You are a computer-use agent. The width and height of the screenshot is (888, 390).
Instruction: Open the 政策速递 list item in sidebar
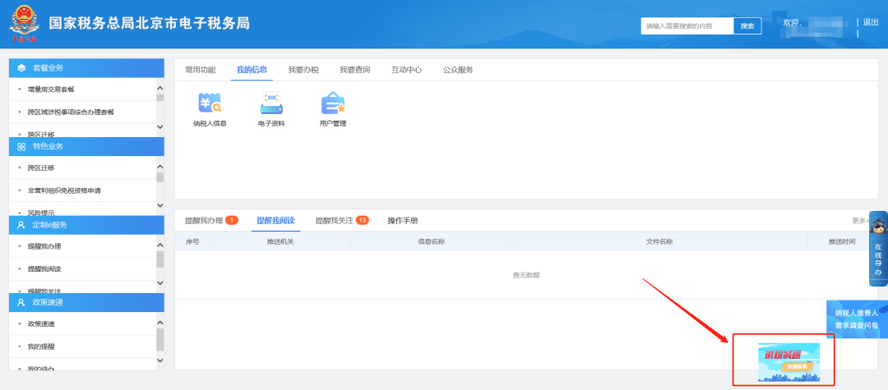click(x=41, y=323)
